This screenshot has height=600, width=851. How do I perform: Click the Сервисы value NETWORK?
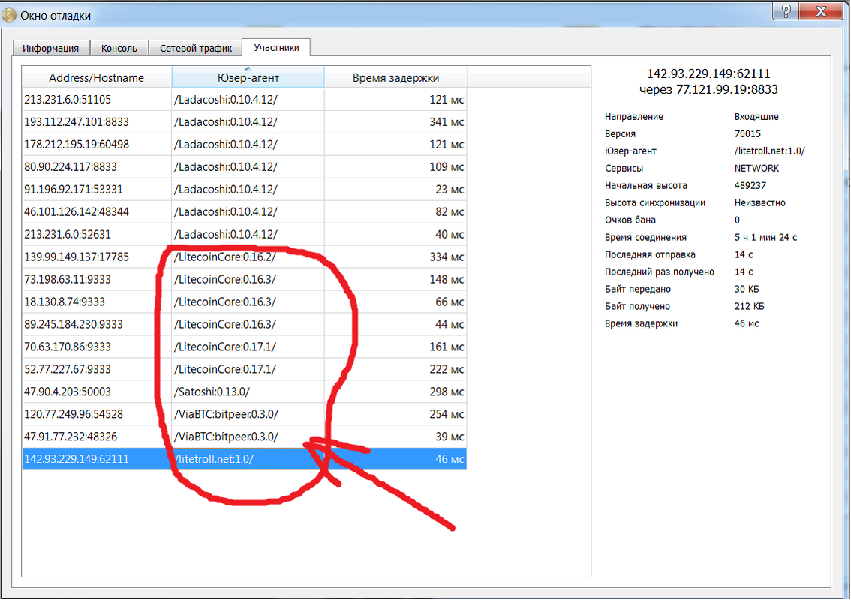click(x=756, y=169)
